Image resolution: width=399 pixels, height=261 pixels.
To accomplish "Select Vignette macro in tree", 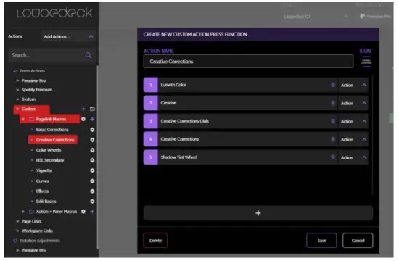I will [x=44, y=170].
